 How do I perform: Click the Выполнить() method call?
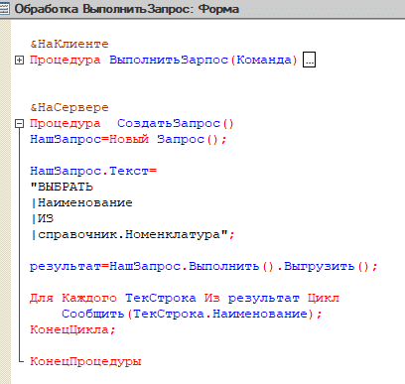click(231, 266)
